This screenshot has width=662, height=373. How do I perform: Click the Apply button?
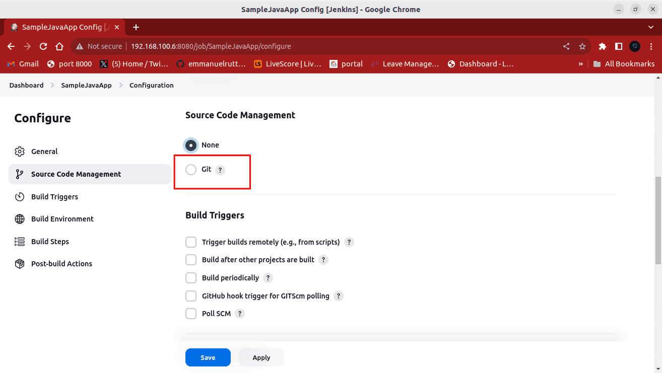[261, 357]
